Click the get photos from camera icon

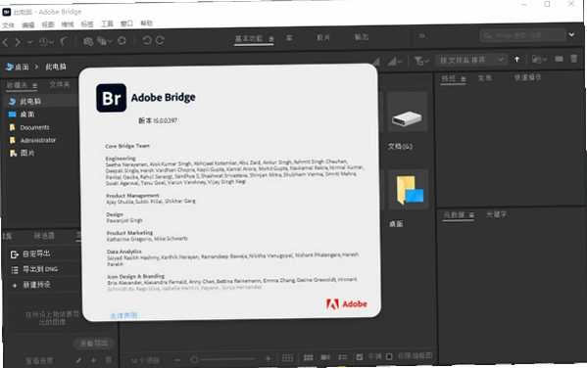[88, 41]
